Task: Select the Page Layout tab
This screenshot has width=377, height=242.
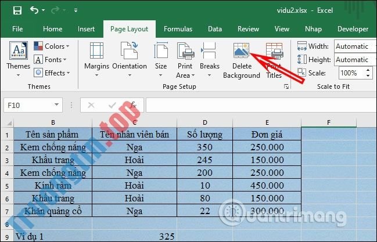Action: coord(130,29)
